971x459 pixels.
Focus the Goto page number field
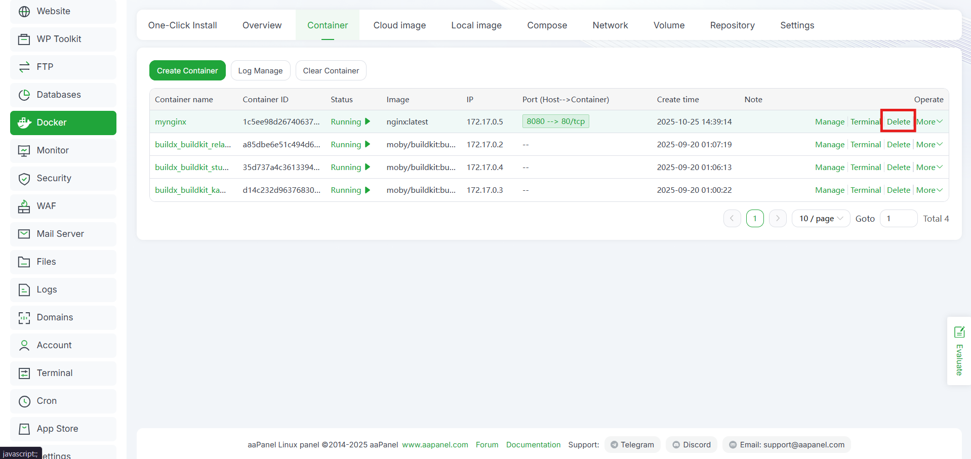899,219
